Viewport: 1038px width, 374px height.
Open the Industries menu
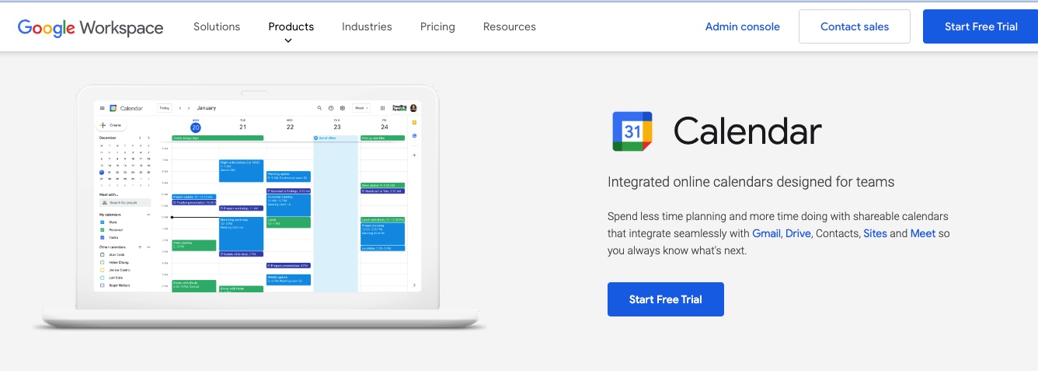point(367,26)
